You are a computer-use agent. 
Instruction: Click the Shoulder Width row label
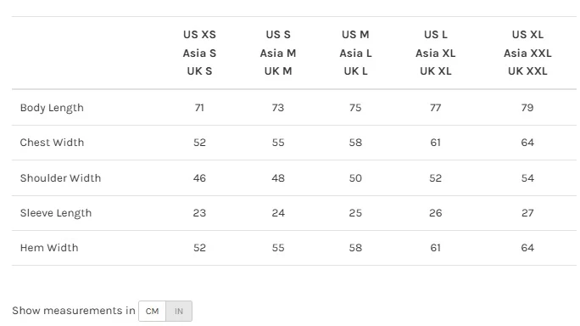click(60, 178)
